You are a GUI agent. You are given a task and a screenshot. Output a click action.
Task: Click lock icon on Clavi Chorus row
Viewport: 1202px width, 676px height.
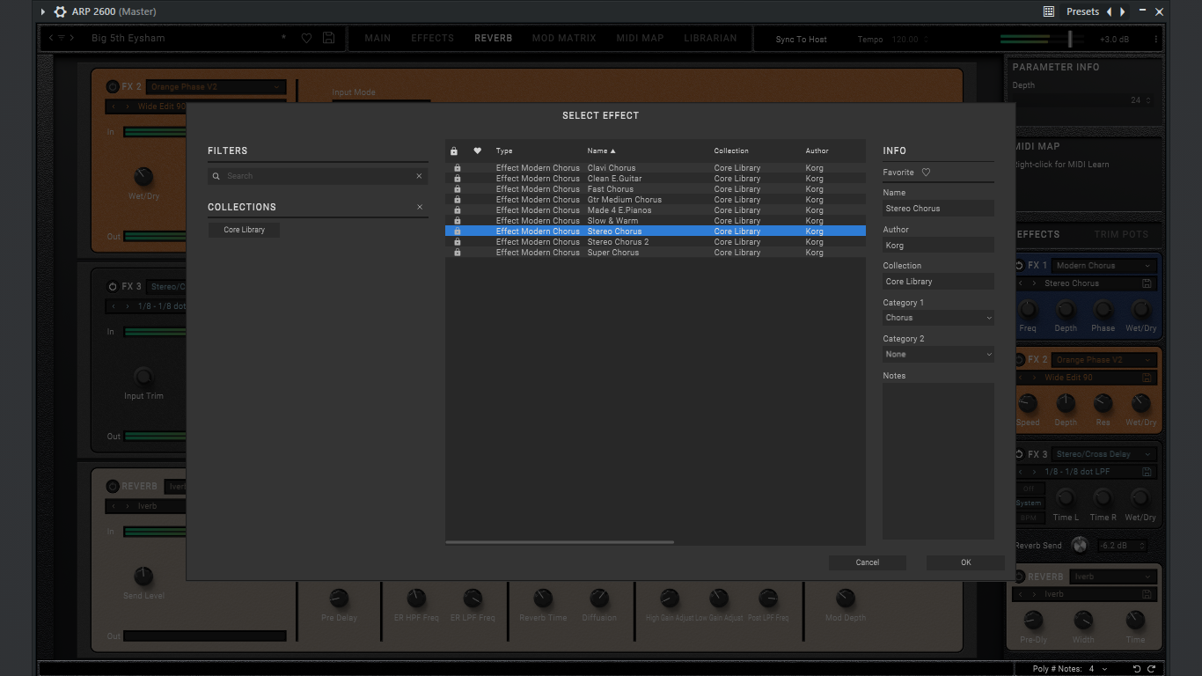point(457,167)
